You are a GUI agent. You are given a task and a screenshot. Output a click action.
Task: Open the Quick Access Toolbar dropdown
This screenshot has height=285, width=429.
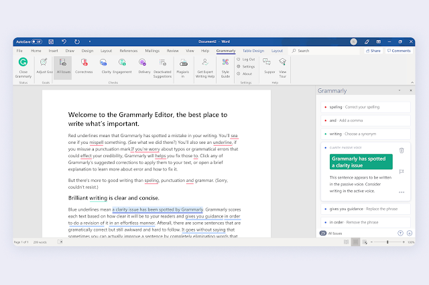90,41
